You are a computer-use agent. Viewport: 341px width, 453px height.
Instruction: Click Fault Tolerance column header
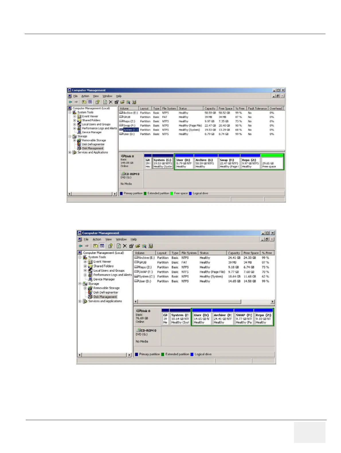tap(257, 108)
